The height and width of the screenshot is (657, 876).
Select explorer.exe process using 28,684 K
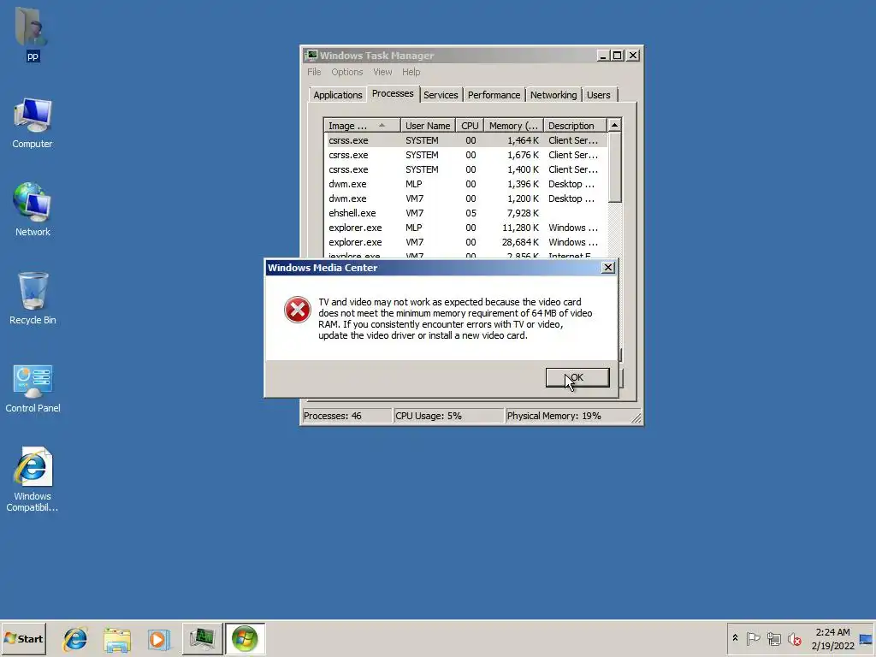465,242
